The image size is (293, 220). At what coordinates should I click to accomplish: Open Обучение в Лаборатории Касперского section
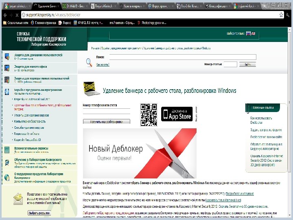38,160
